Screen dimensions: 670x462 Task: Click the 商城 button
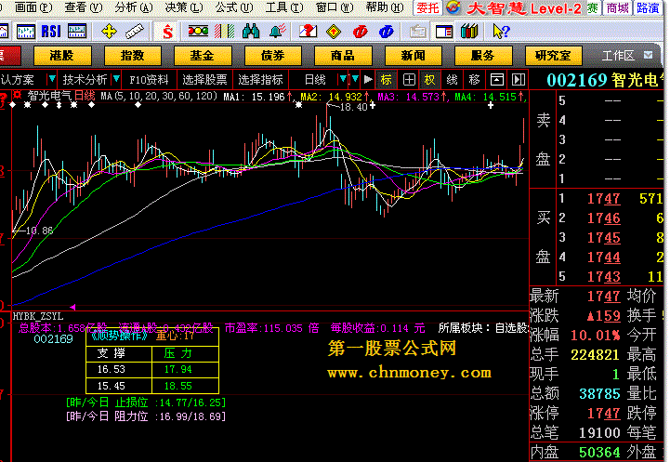[x=617, y=7]
